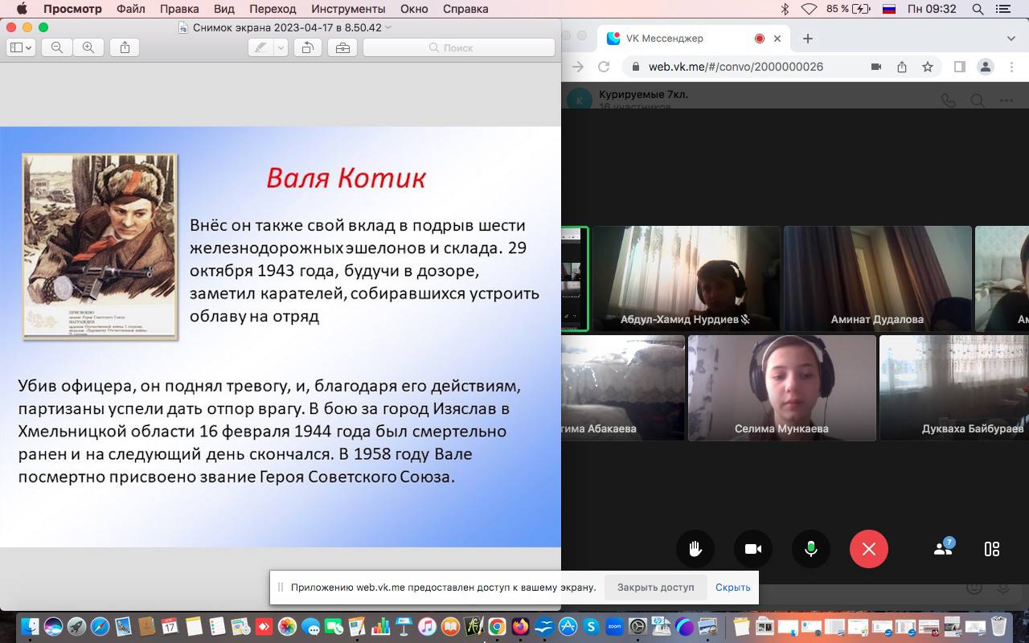End the call with the red button
The height and width of the screenshot is (643, 1029).
[869, 549]
